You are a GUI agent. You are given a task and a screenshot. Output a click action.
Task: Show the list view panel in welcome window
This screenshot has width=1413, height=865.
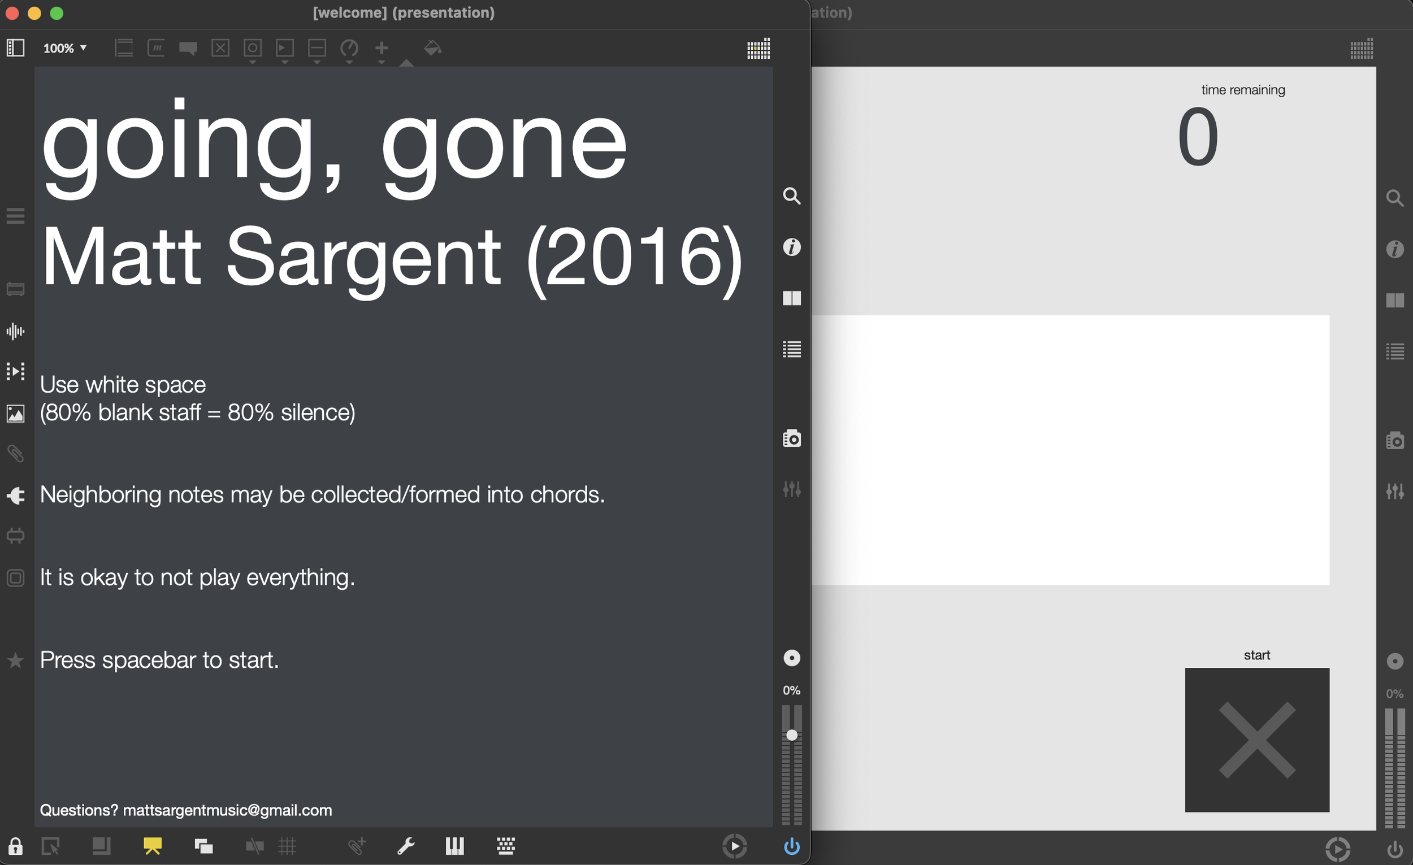(791, 349)
